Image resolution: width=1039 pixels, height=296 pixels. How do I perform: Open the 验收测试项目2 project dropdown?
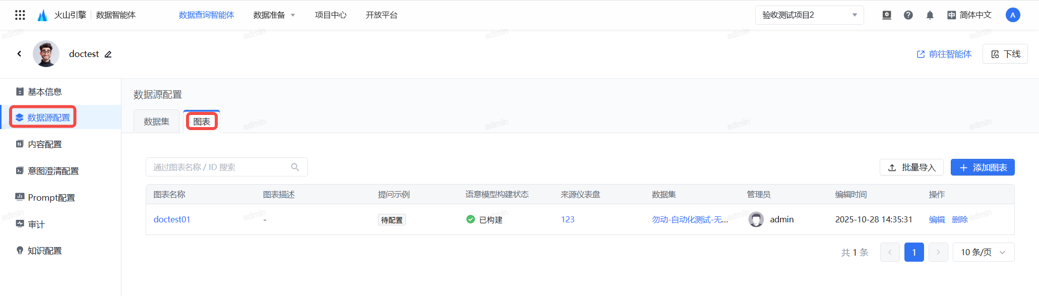[810, 15]
